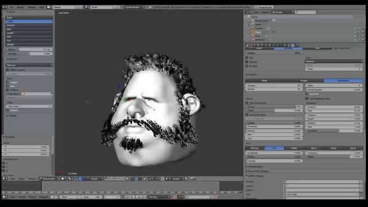Select the Simple children tab

[304, 80]
